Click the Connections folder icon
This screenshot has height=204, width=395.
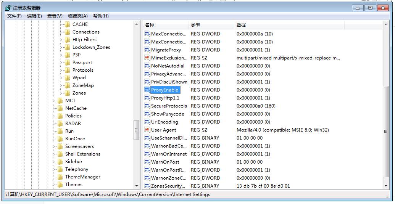(67, 32)
